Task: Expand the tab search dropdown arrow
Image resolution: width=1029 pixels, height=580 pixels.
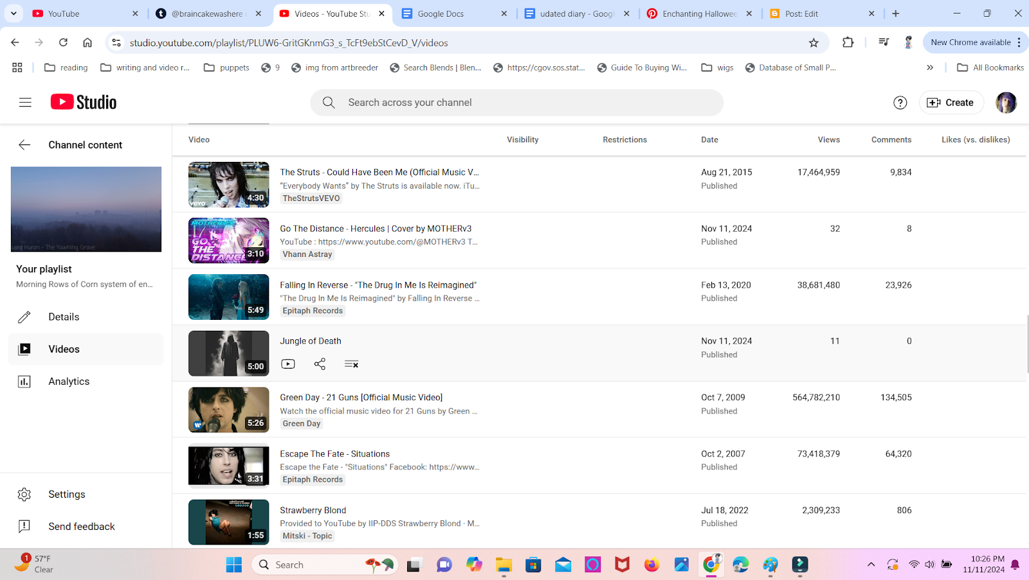Action: coord(14,13)
